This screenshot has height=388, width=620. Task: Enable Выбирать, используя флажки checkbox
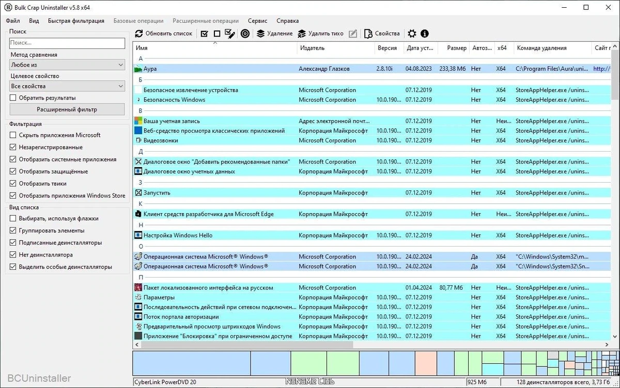tap(13, 219)
